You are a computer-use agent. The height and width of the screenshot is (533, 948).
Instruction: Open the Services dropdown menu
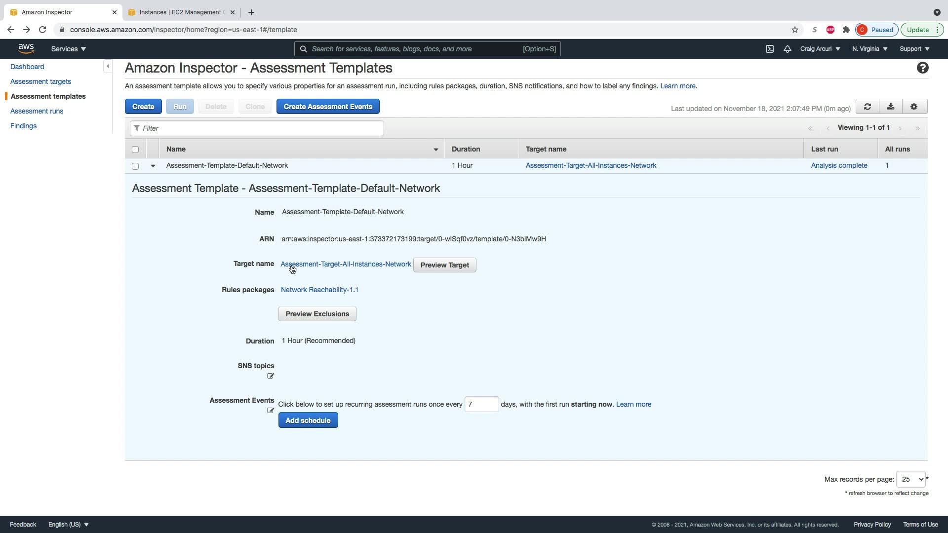[x=69, y=49]
